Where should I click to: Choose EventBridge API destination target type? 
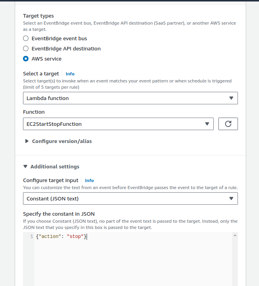pos(26,48)
